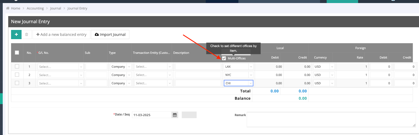Click Import Journal cloud upload button
The height and width of the screenshot is (135, 419).
pyautogui.click(x=110, y=34)
